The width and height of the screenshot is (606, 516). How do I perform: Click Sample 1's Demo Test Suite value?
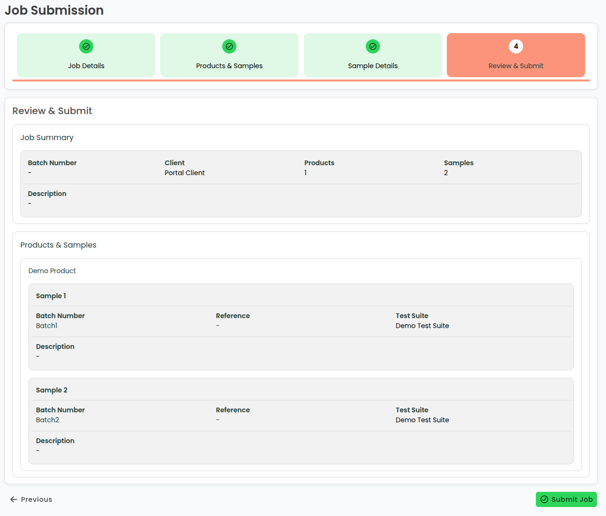[x=422, y=326]
